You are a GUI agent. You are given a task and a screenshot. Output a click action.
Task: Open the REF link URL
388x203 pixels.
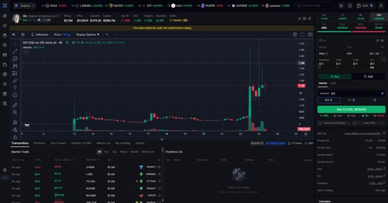pos(363,134)
